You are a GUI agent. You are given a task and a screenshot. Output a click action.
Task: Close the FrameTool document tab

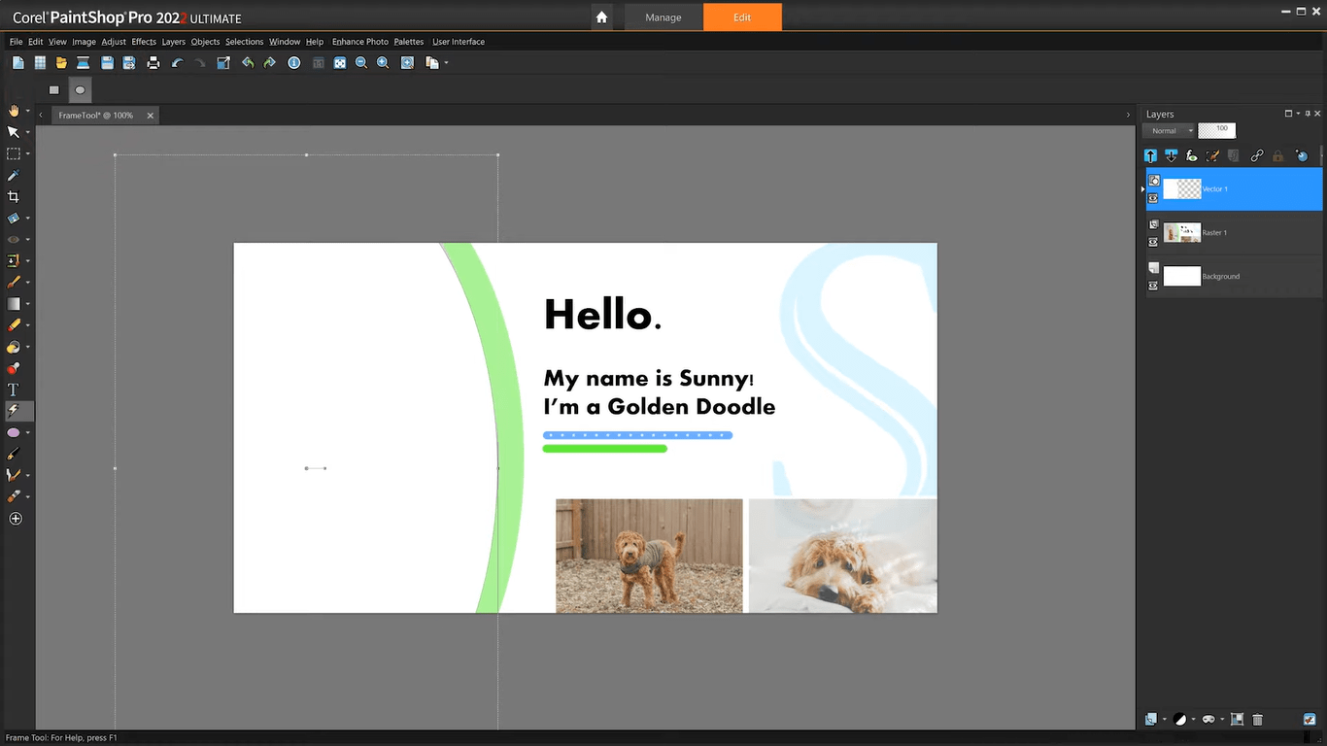(x=151, y=116)
